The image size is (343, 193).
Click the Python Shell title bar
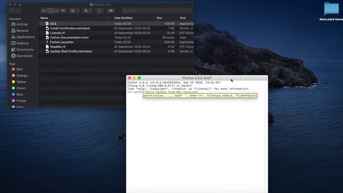click(x=197, y=78)
